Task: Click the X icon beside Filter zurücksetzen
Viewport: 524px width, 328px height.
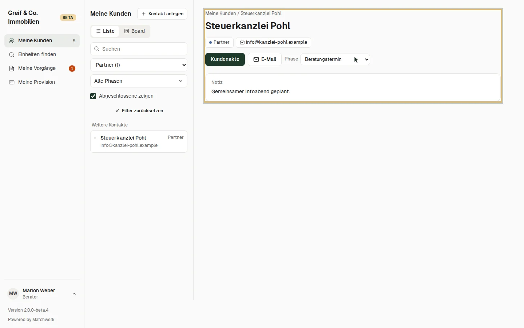Action: tap(117, 111)
